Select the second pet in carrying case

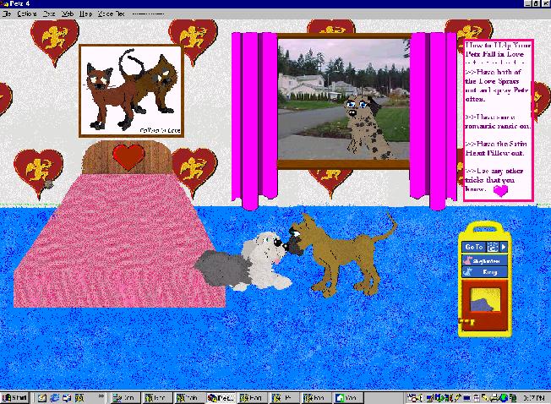484,274
